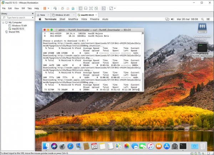Collapse the My Computer tree node
The width and height of the screenshot is (214, 155).
click(x=3, y=22)
